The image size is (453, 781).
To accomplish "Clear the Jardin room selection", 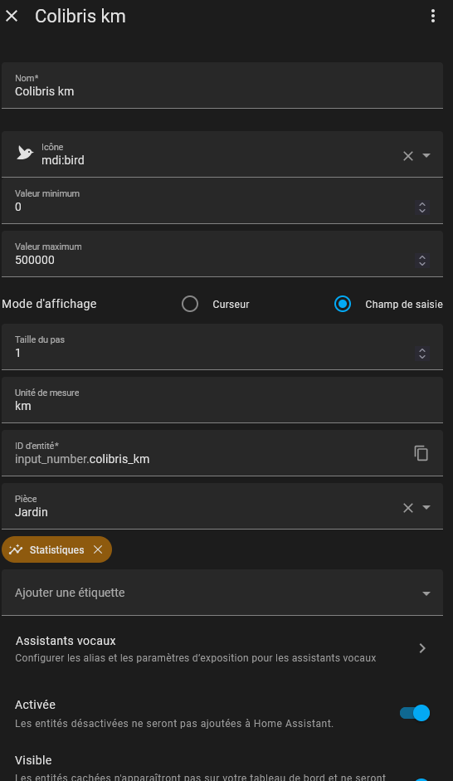I will (407, 508).
